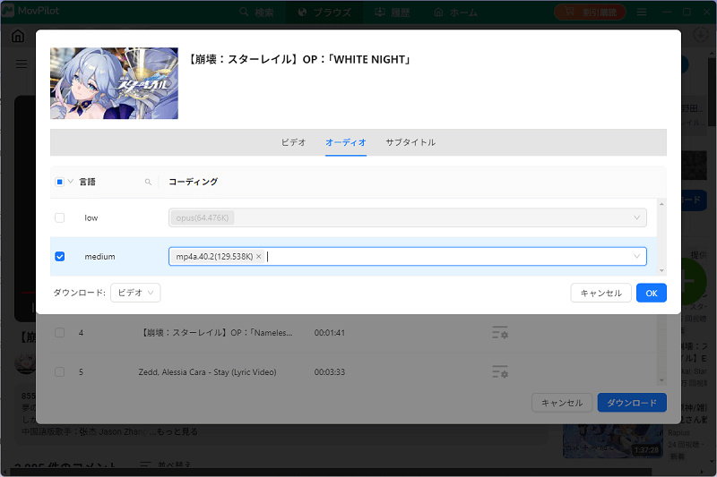Screen dimensions: 717x477
Task: Open the ホーム top navigation tab
Action: [x=455, y=12]
